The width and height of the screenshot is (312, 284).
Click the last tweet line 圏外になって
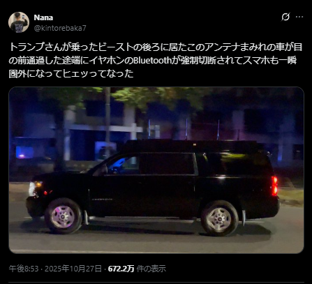(x=71, y=74)
